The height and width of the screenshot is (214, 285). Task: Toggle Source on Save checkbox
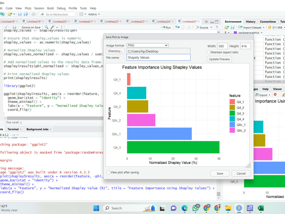pyautogui.click(x=20, y=27)
